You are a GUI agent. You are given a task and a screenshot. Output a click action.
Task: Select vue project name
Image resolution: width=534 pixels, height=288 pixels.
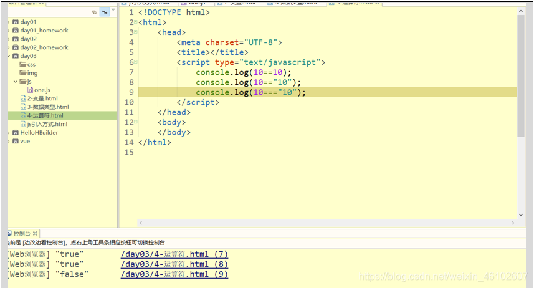coord(25,141)
